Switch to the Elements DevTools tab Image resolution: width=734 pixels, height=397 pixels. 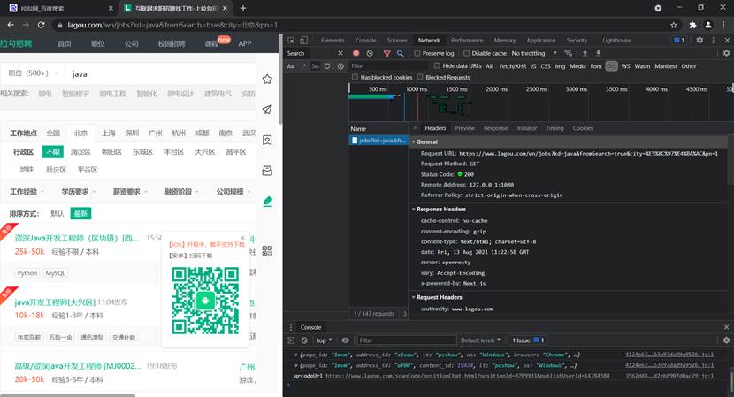point(333,41)
